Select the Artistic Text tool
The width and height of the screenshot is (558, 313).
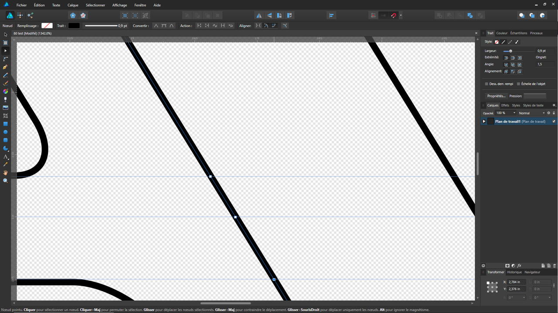[6, 157]
